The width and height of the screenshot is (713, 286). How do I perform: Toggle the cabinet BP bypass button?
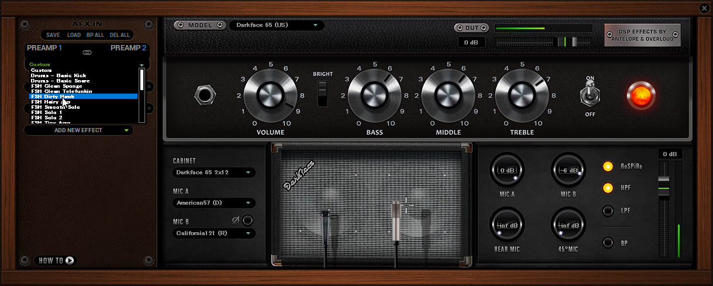(608, 242)
